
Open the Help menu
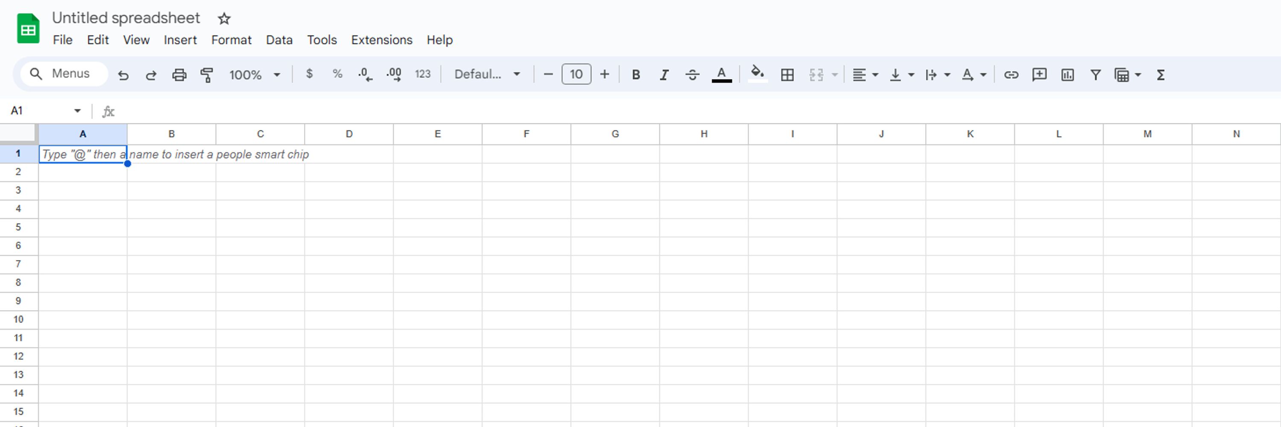pos(440,40)
